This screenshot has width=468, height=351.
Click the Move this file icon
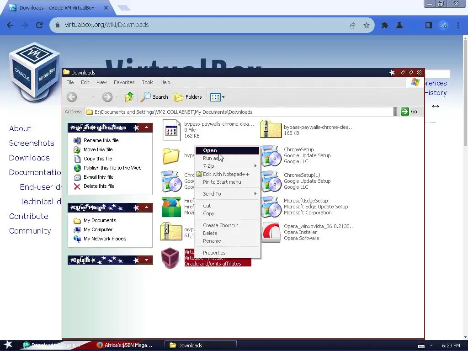click(77, 149)
